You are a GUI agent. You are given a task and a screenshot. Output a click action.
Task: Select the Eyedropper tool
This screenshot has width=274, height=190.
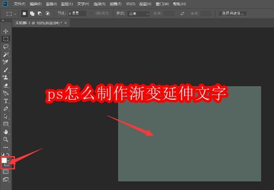pyautogui.click(x=6, y=62)
